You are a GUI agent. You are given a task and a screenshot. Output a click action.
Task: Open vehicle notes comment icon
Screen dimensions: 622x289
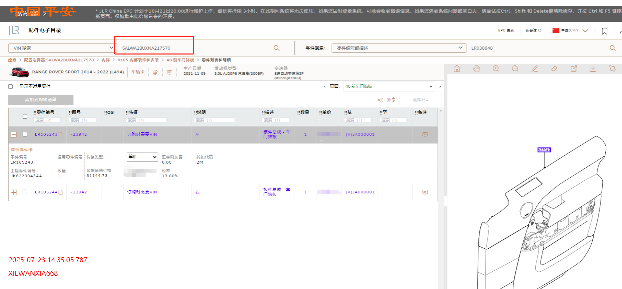click(170, 72)
